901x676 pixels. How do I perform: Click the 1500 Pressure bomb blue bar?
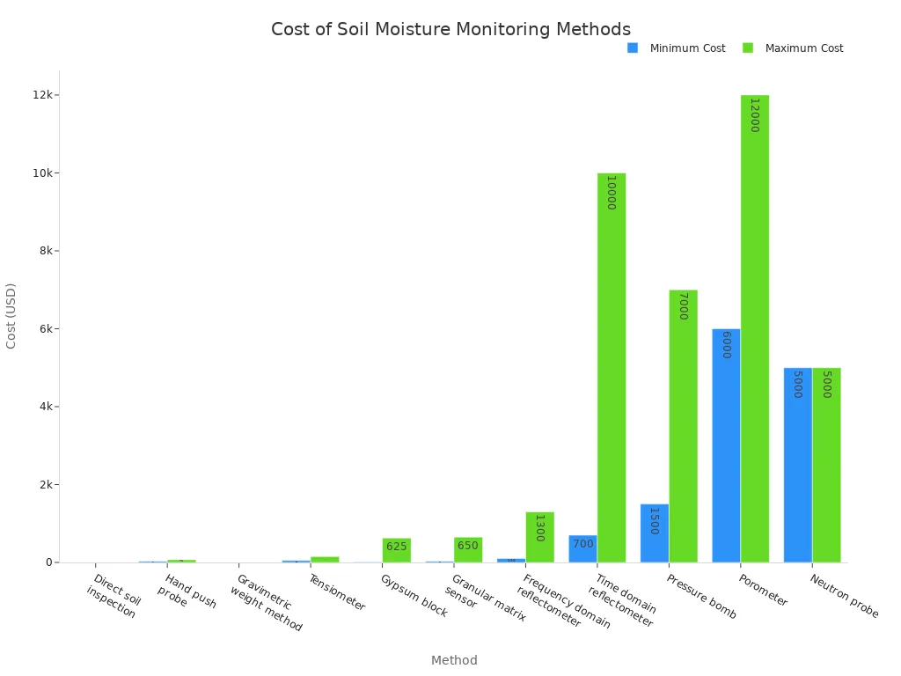655,533
